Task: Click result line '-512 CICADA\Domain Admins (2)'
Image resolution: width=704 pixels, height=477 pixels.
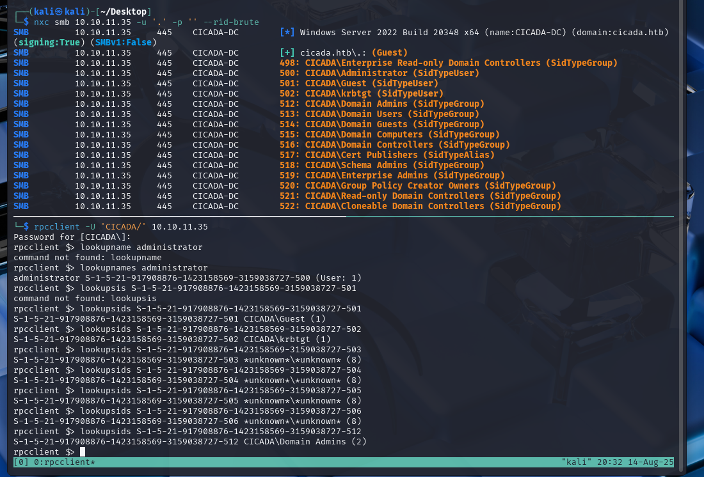Action: [190, 442]
